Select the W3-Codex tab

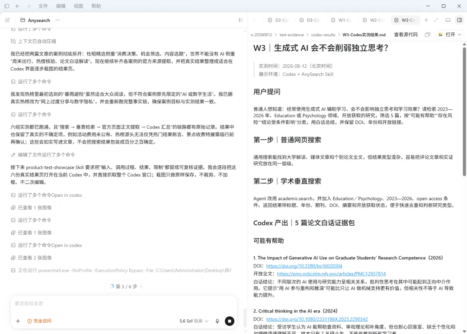[x=405, y=20]
